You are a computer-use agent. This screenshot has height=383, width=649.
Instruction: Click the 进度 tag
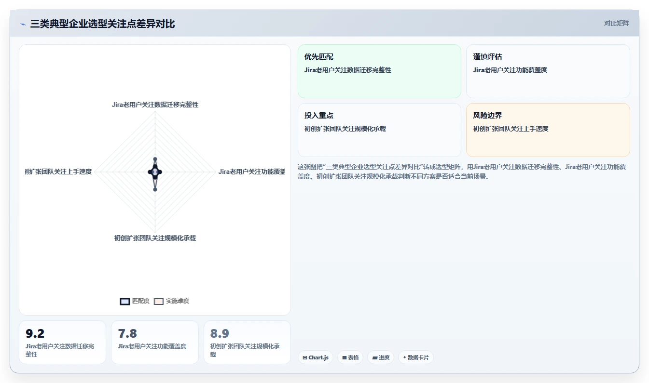click(x=381, y=357)
